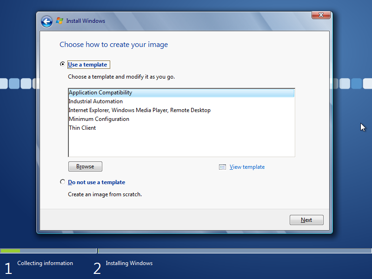Select the Thin Client template
Image resolution: width=372 pixels, height=279 pixels.
(x=82, y=128)
